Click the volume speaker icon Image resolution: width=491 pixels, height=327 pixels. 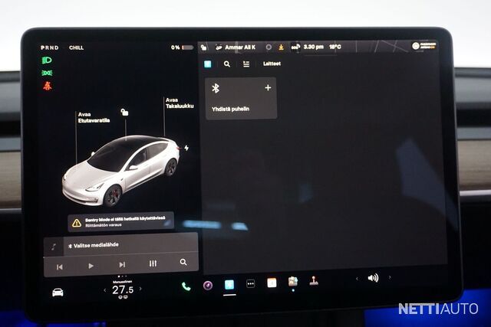click(373, 278)
